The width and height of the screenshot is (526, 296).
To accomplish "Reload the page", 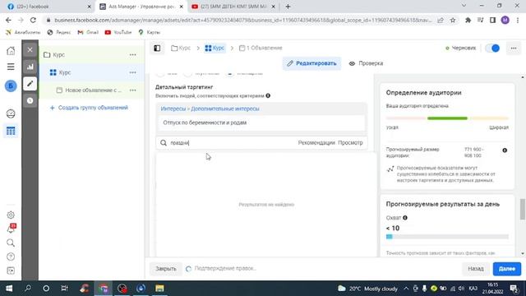I will click(x=33, y=20).
